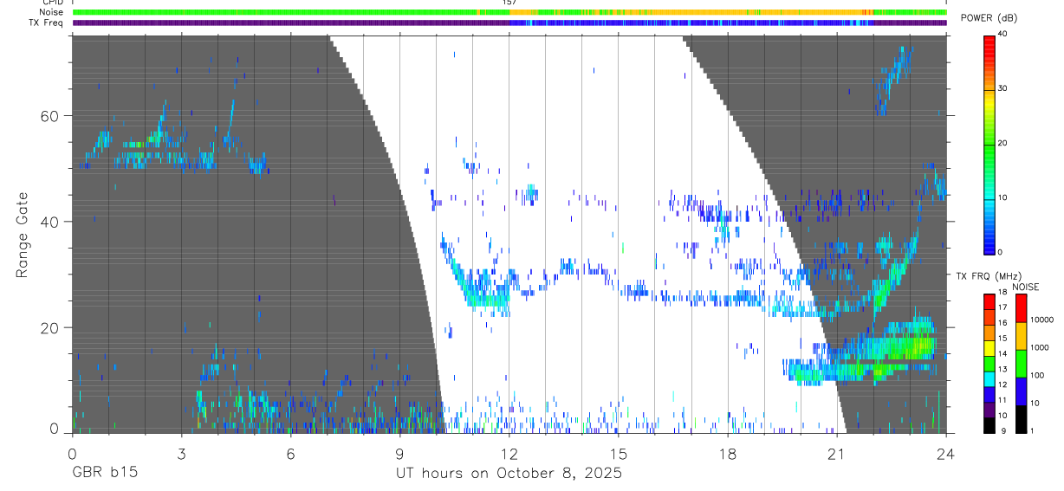The height and width of the screenshot is (491, 1064).
Task: Click the 1000 label on NOISE scale
Action: pyautogui.click(x=1040, y=347)
